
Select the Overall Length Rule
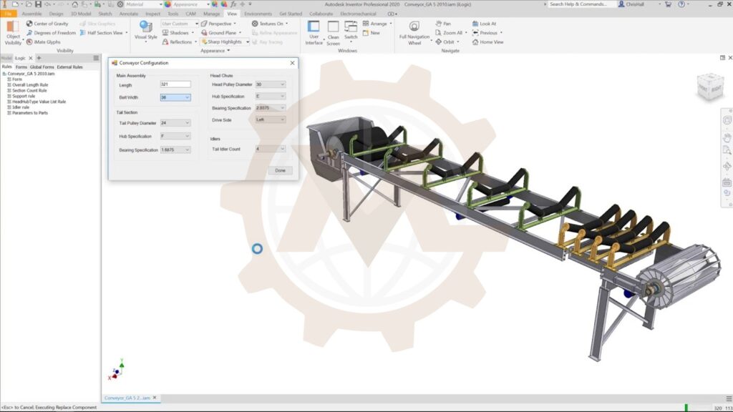point(30,85)
